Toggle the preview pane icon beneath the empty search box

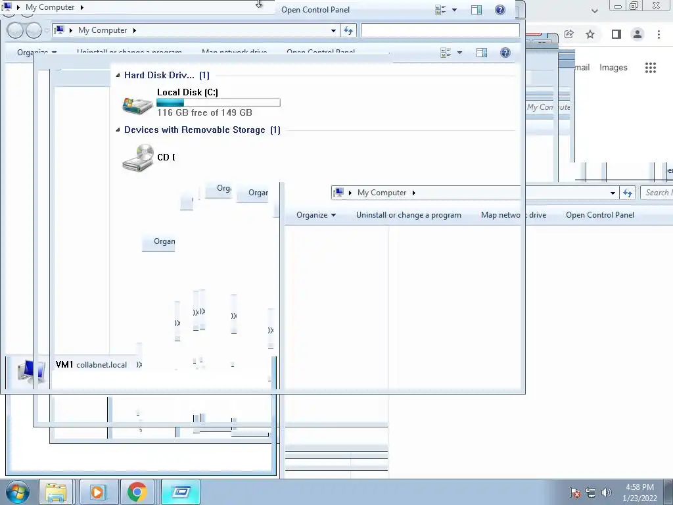click(x=482, y=53)
